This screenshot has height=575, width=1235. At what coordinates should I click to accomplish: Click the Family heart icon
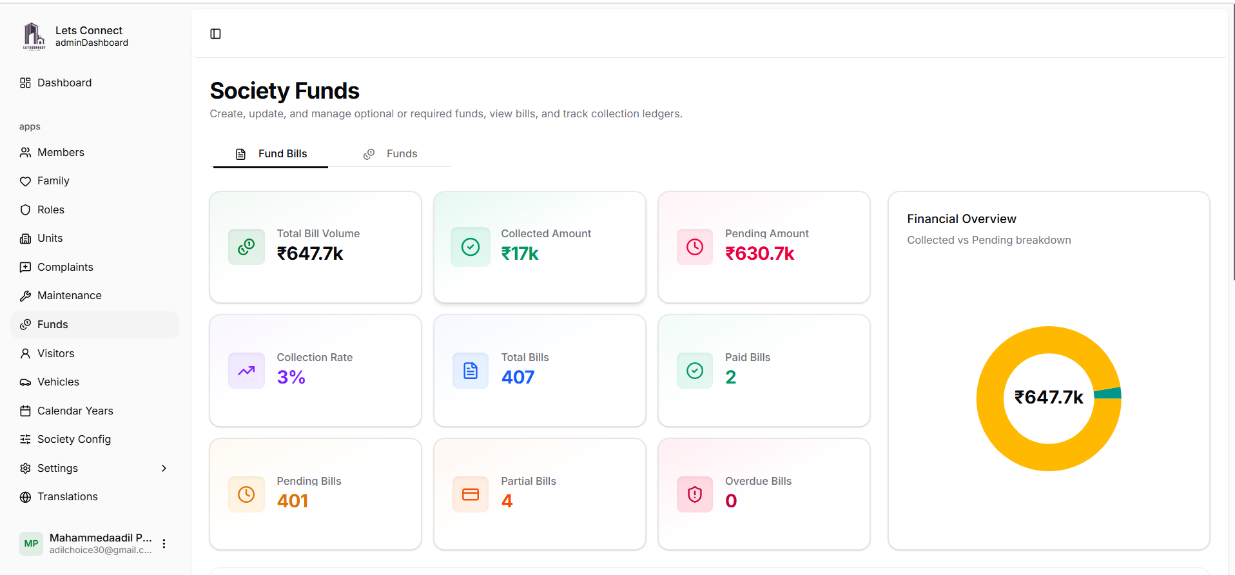pyautogui.click(x=25, y=181)
